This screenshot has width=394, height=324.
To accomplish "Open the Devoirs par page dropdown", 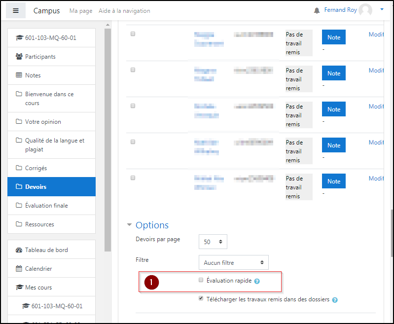I will pos(213,242).
